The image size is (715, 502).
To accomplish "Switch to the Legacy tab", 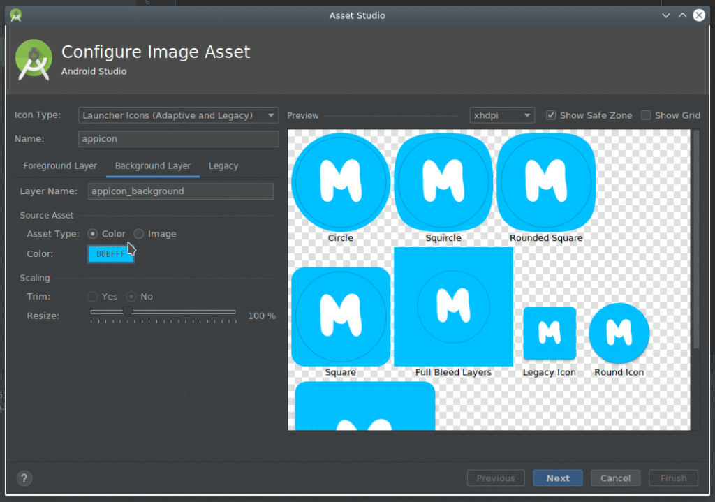I will click(x=223, y=166).
